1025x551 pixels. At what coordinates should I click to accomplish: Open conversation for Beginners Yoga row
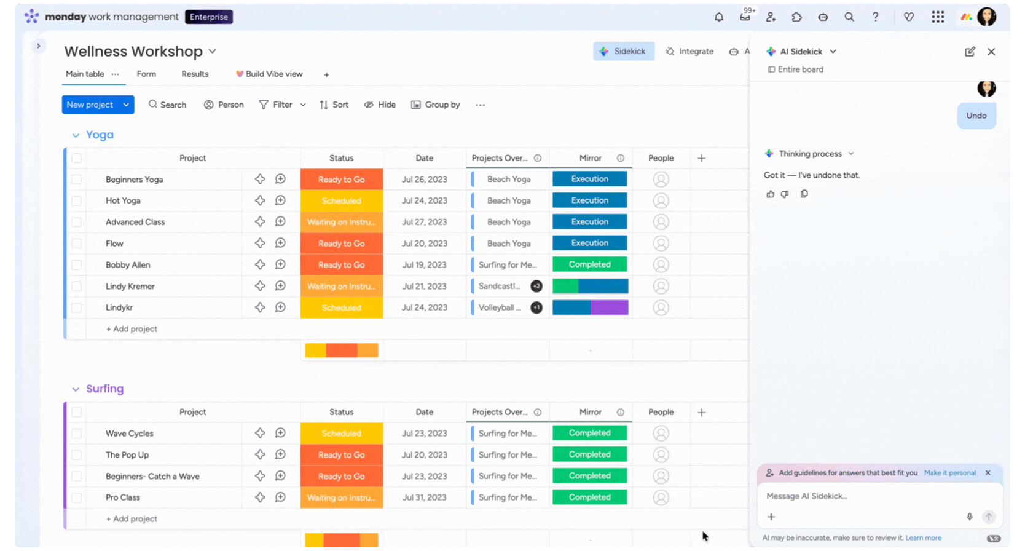click(280, 180)
